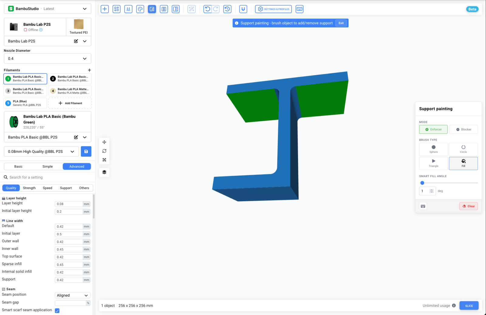Open Settings & Profiles

tap(273, 9)
